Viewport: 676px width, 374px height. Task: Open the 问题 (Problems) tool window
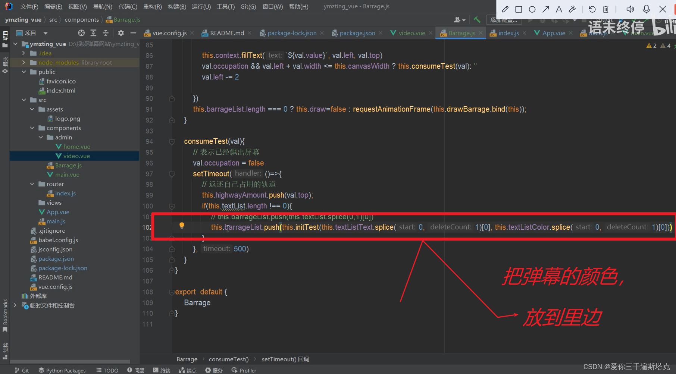pos(136,370)
